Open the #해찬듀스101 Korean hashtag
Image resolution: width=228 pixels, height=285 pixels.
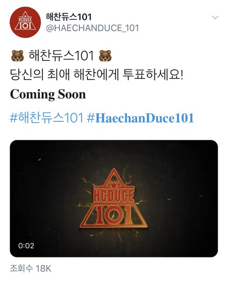click(47, 118)
